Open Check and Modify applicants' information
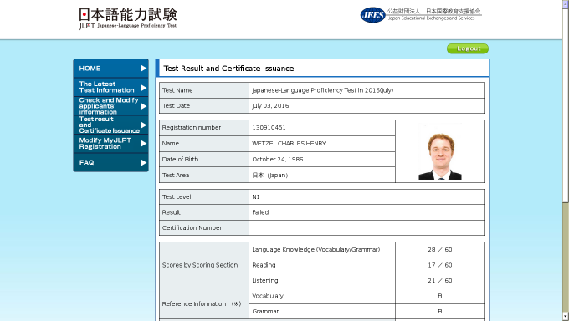This screenshot has width=569, height=321. 110,106
